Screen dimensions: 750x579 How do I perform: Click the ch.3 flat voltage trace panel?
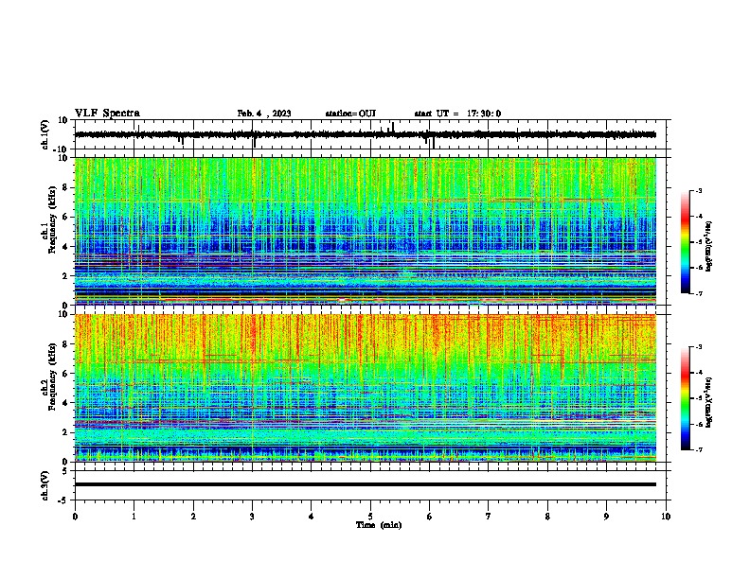click(372, 485)
